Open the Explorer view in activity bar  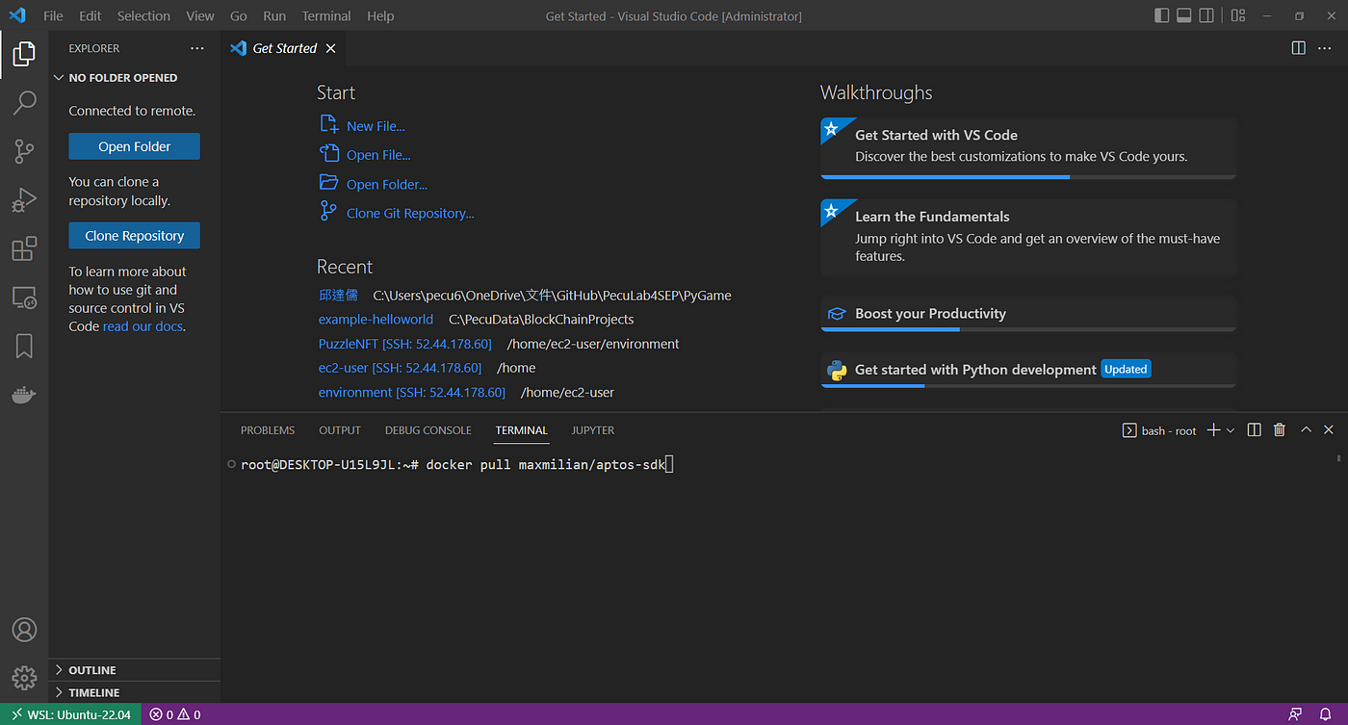tap(24, 54)
